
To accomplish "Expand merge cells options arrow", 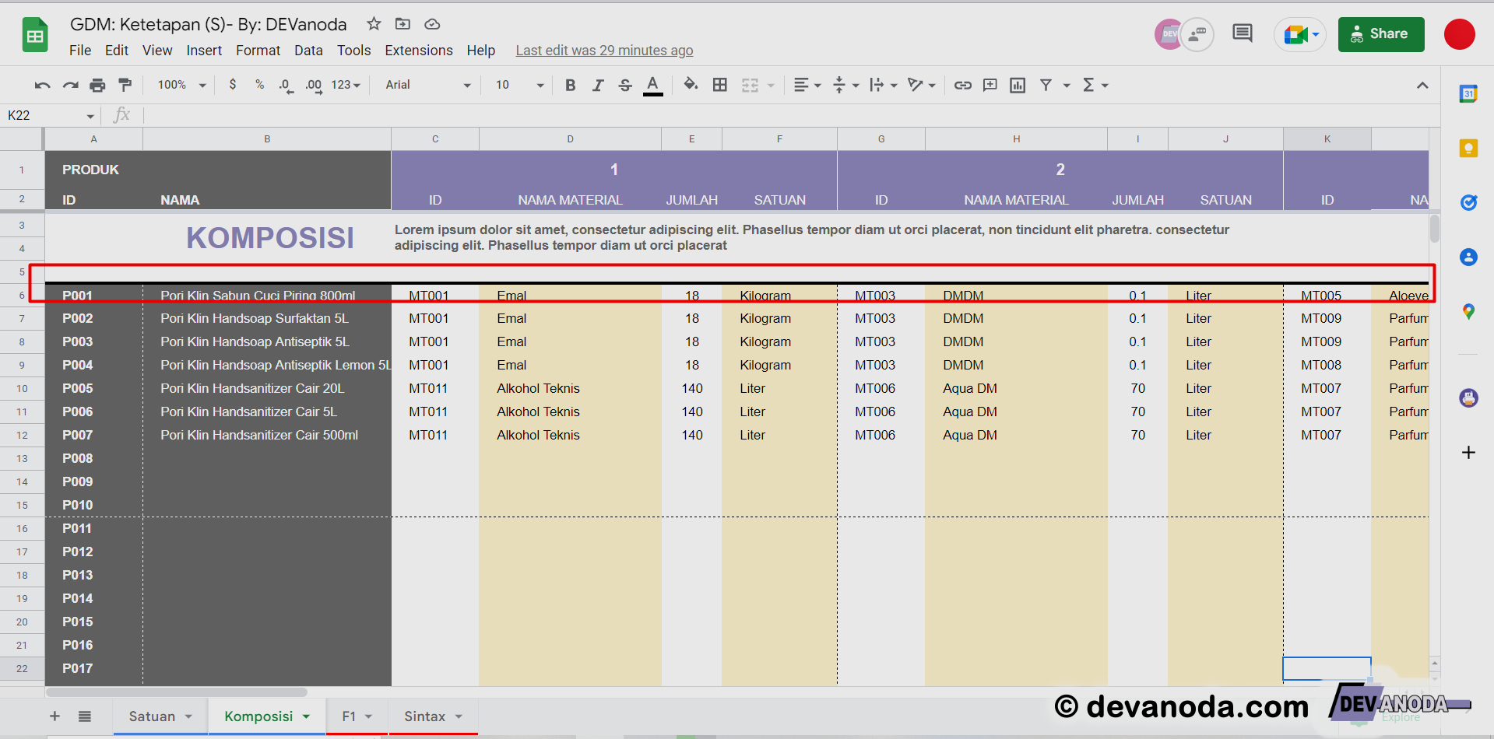I will [x=771, y=85].
